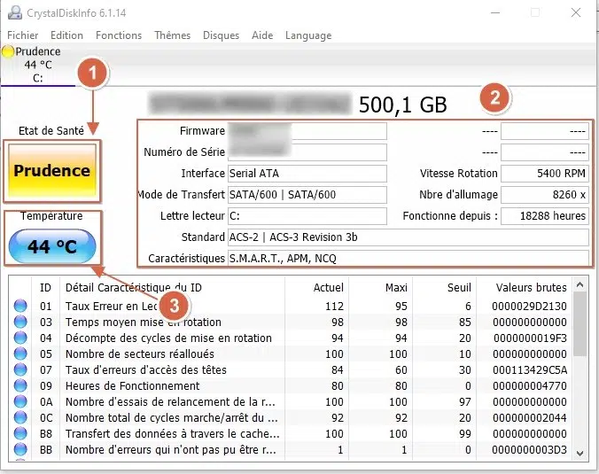Select the Prudence C: disk tab
Image resolution: width=599 pixels, height=474 pixels.
coord(38,65)
